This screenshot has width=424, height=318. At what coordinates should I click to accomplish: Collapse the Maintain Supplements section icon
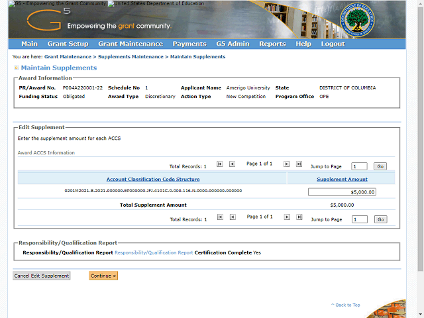point(16,68)
